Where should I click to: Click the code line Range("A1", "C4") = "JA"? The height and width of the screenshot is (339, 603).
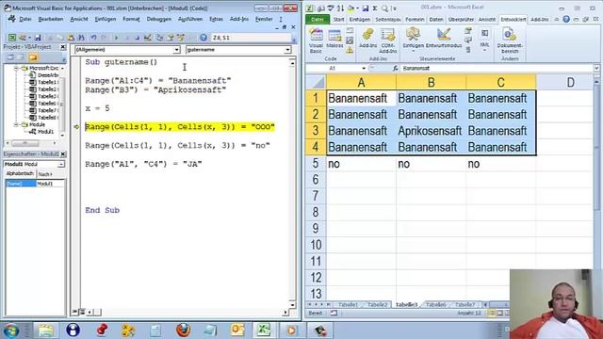pos(143,164)
